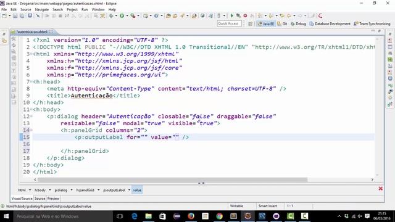Click the green Camtasia icon in the taskbar
Screen dimensions: 395x222
[290, 216]
